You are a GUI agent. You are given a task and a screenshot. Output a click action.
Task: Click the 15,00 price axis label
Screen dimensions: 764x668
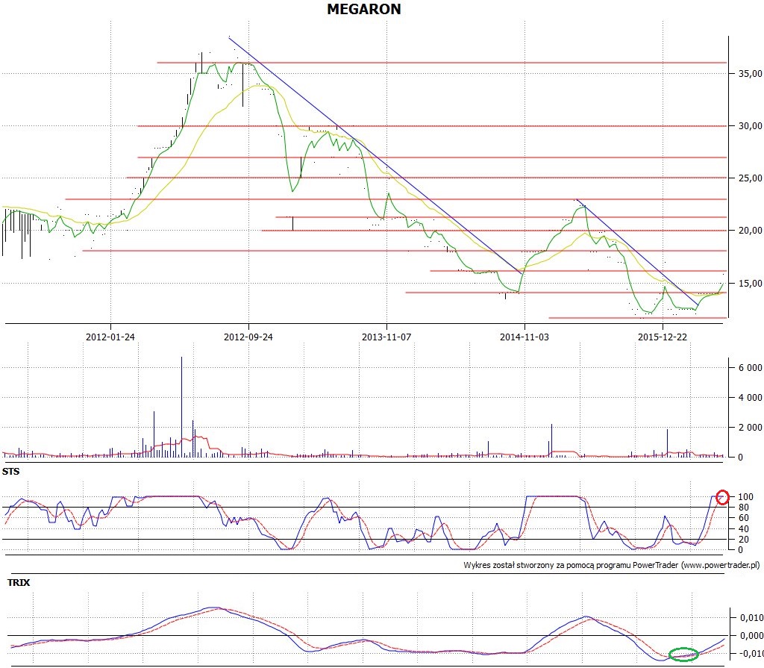pos(751,284)
